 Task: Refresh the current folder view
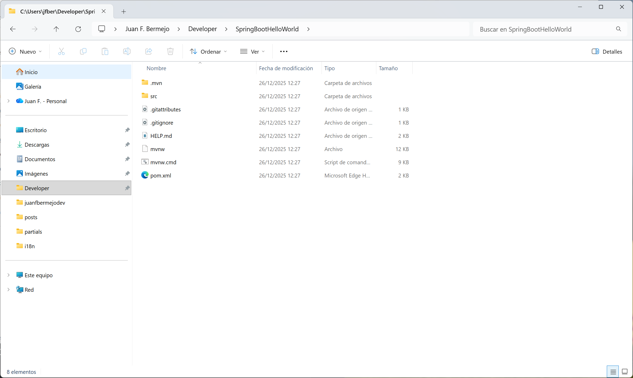coord(78,29)
